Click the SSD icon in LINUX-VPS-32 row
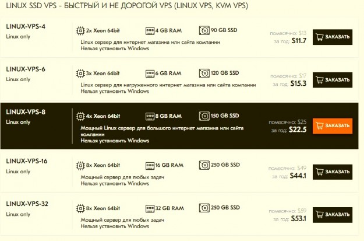 coord(203,208)
